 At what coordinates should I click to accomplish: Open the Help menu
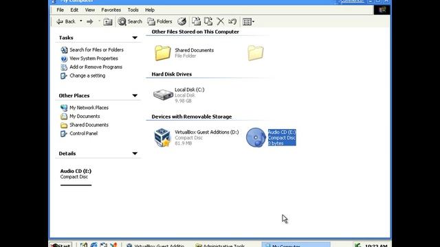point(150,10)
